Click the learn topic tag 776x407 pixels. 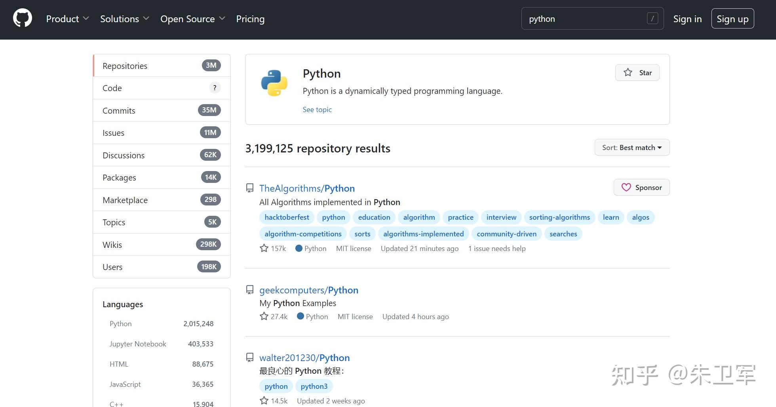coord(611,217)
